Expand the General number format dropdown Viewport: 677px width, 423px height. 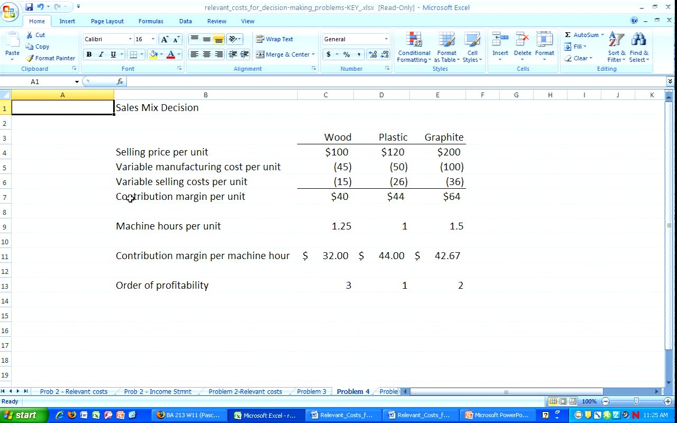(386, 39)
